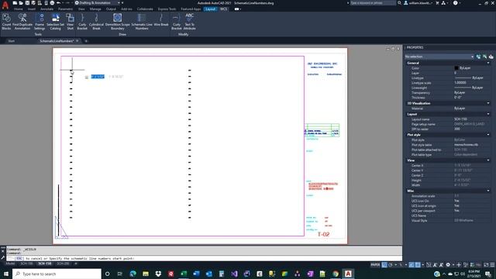Image resolution: width=496 pixels, height=279 pixels.
Task: Toggle the object snap tracking button
Action: (x=412, y=265)
